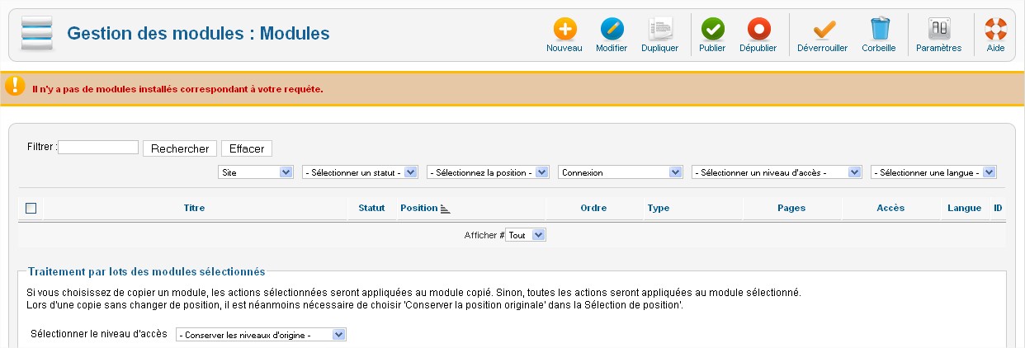Open the 'Sélectionner une langue' dropdown

coord(933,172)
